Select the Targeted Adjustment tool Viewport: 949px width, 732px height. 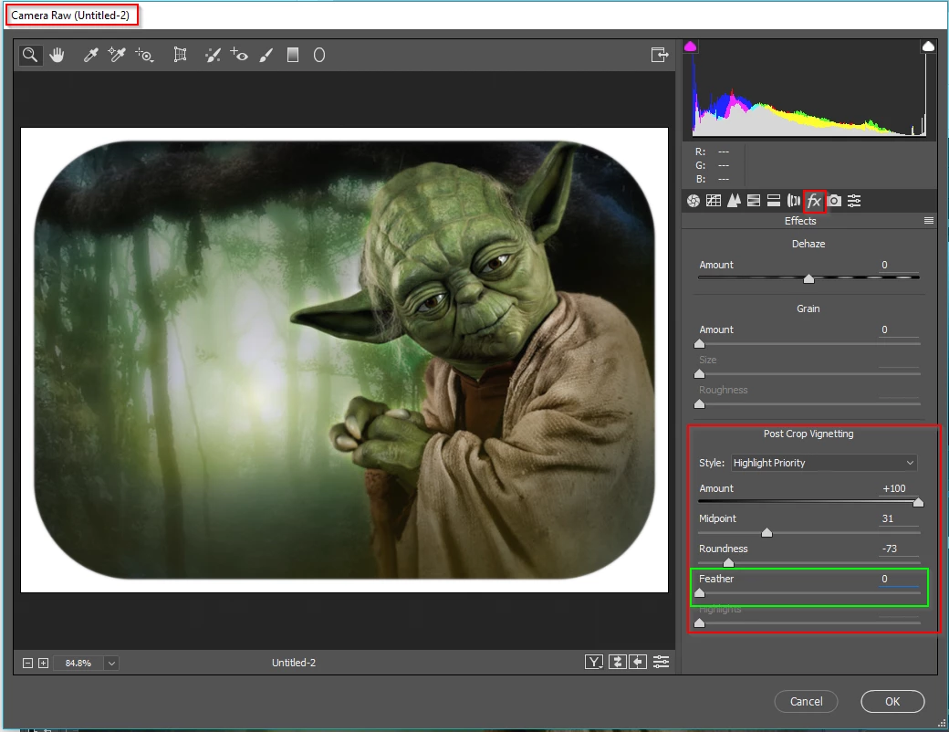(145, 55)
